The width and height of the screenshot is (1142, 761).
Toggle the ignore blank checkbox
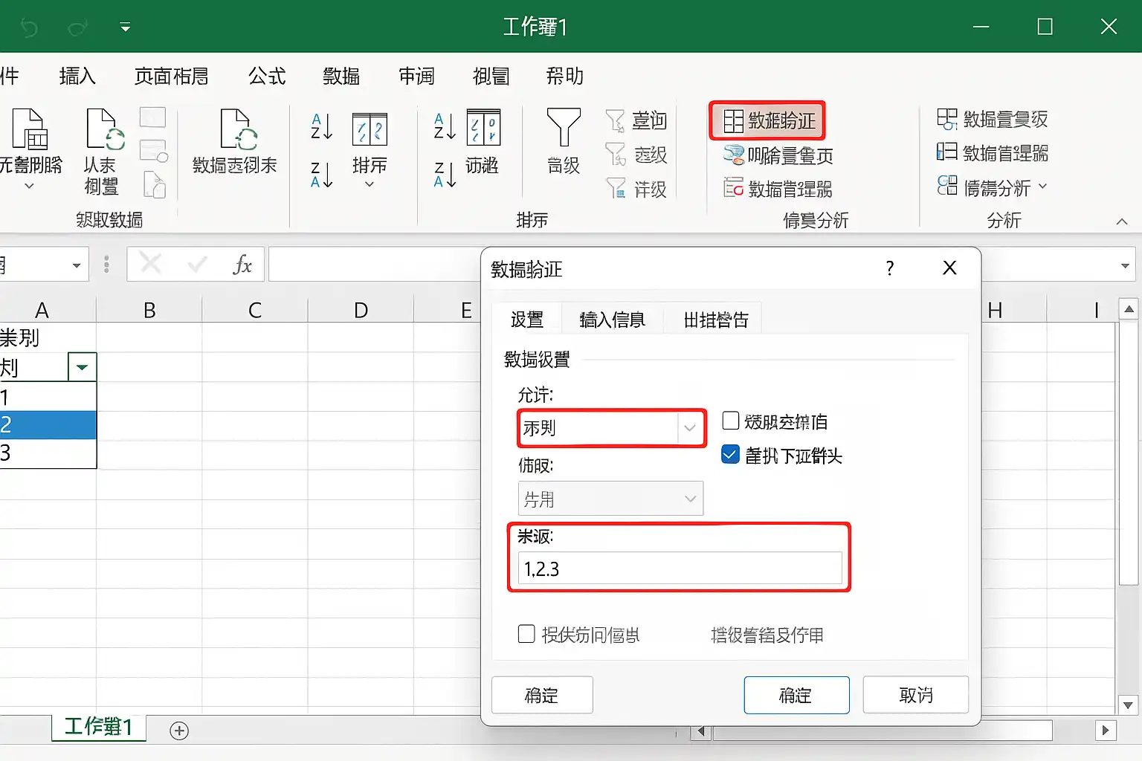731,421
